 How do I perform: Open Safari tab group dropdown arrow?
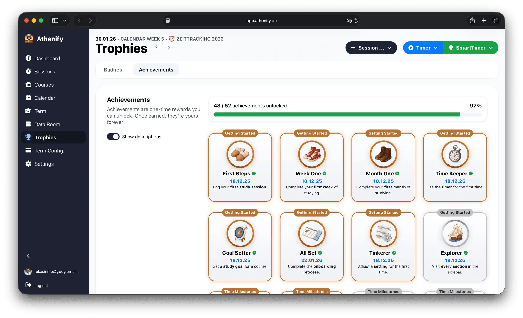[x=65, y=20]
